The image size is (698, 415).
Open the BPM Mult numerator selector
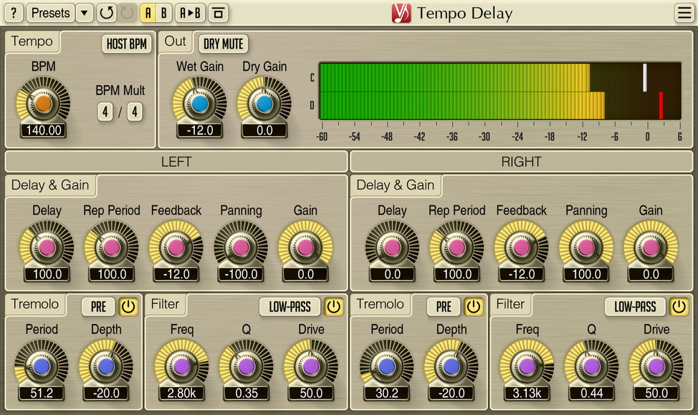pyautogui.click(x=105, y=112)
